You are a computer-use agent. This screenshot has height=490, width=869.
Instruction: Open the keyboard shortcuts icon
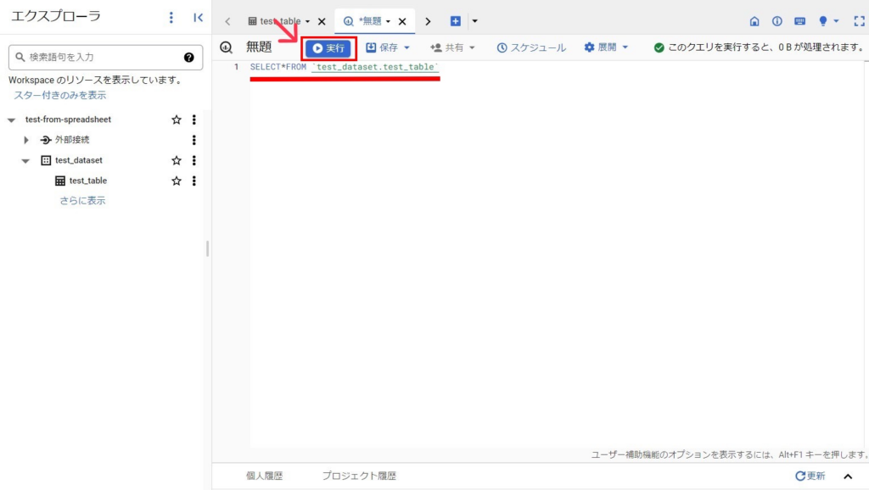(x=799, y=21)
